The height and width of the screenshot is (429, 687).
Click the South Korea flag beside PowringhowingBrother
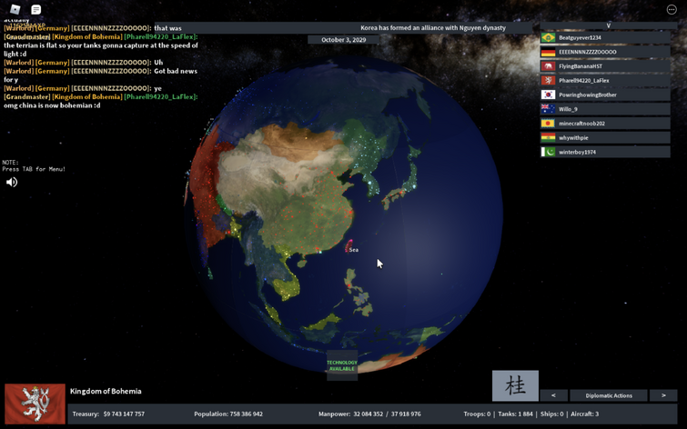click(x=548, y=95)
